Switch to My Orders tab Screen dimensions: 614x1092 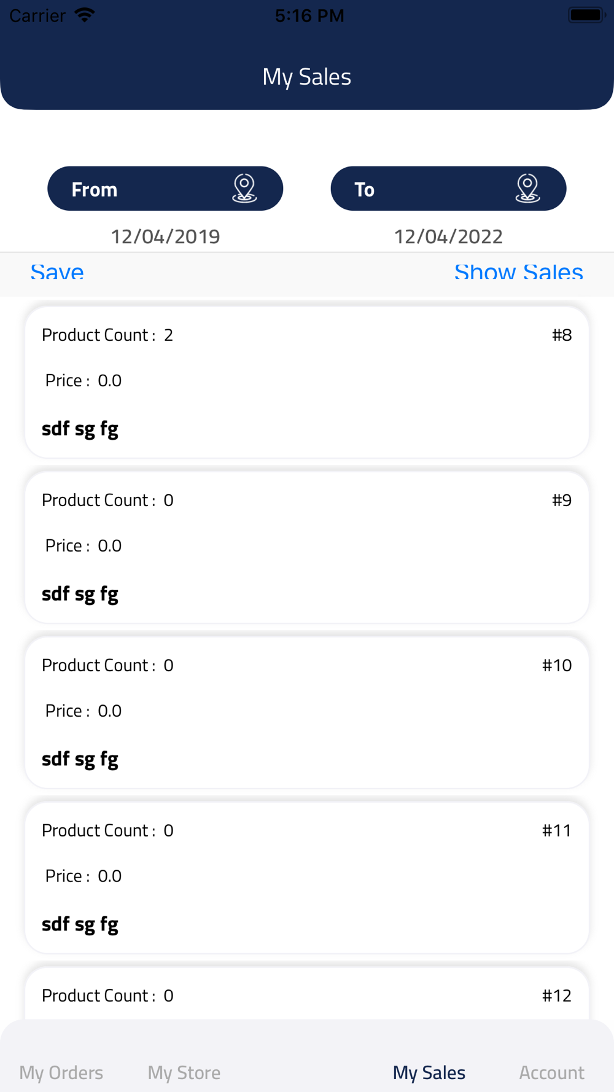61,1072
